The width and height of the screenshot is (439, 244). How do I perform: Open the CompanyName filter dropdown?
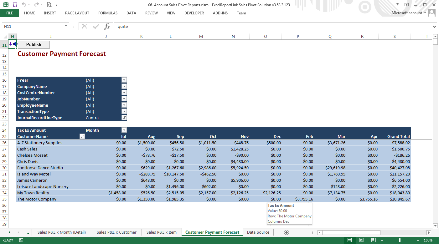click(124, 86)
